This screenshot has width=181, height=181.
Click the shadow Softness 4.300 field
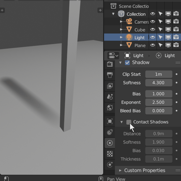(159, 83)
